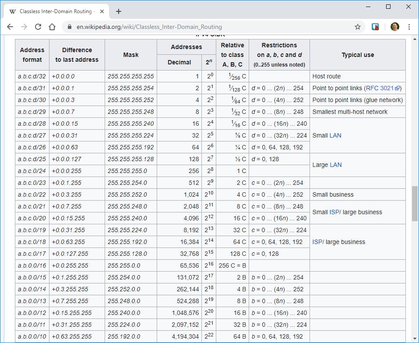Open the user profile avatar
The height and width of the screenshot is (343, 419).
(x=394, y=27)
